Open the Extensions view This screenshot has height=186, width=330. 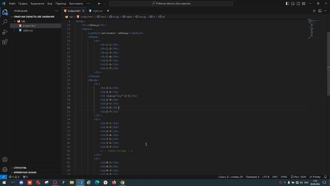(5, 42)
